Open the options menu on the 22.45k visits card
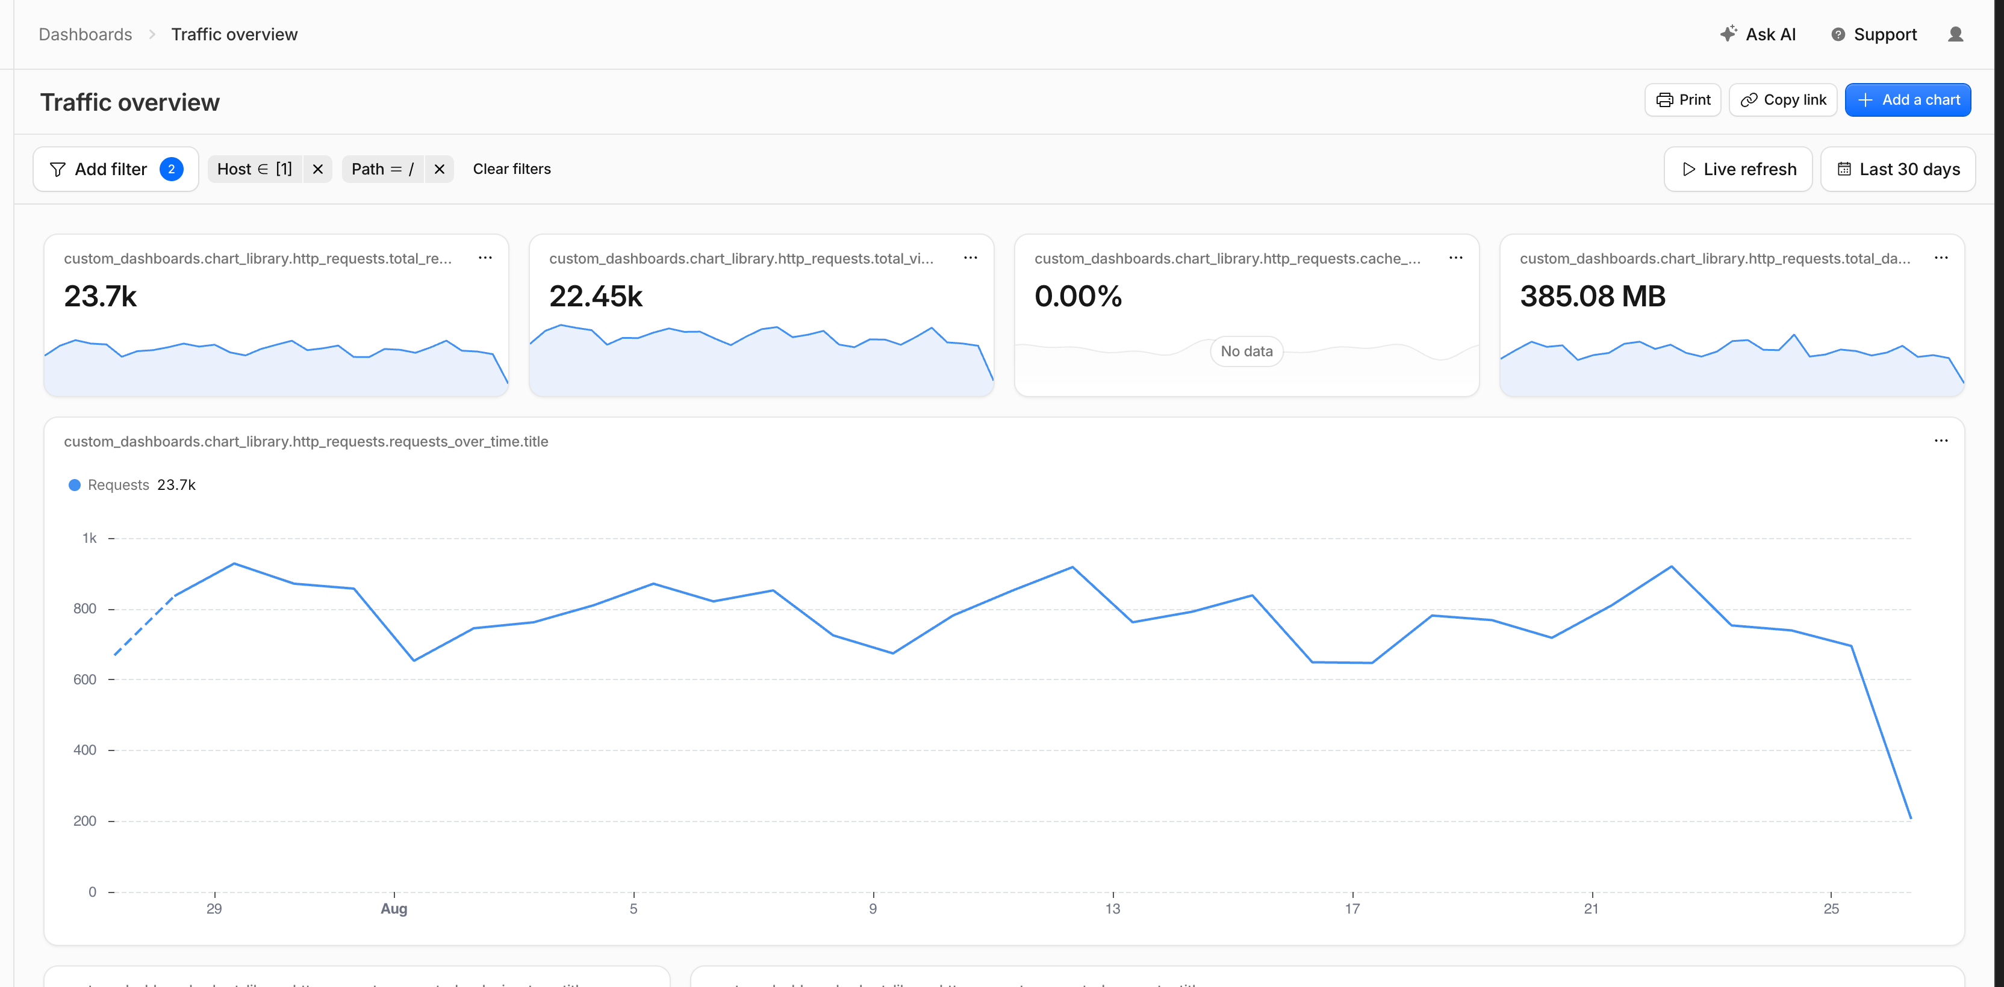This screenshot has height=987, width=2004. [970, 258]
